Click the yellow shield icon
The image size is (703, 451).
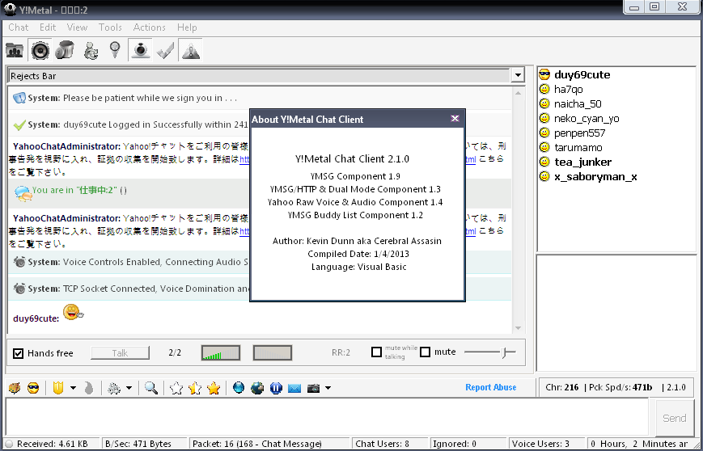(x=57, y=388)
